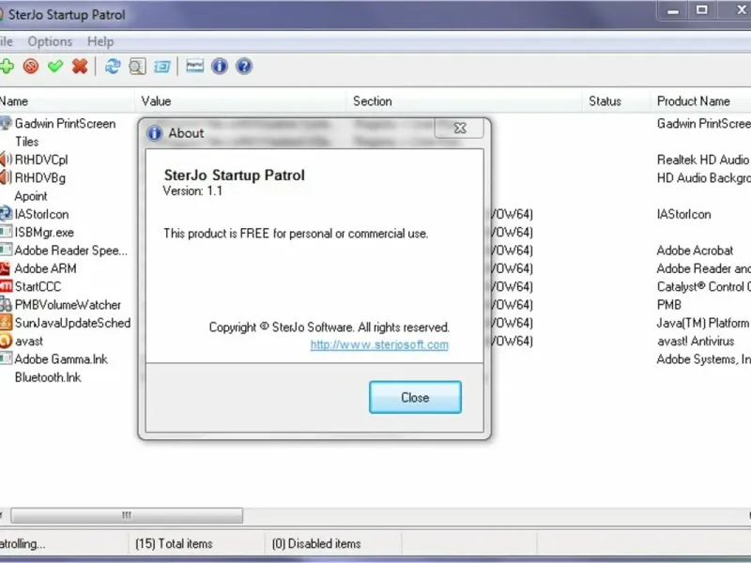Click the (0) Disabled items status text
The height and width of the screenshot is (563, 751).
[x=316, y=544]
